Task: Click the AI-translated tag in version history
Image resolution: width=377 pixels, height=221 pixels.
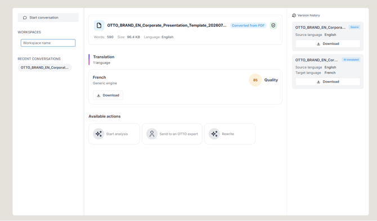Action: pos(351,60)
